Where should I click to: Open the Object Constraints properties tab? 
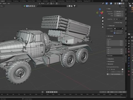pos(129,66)
